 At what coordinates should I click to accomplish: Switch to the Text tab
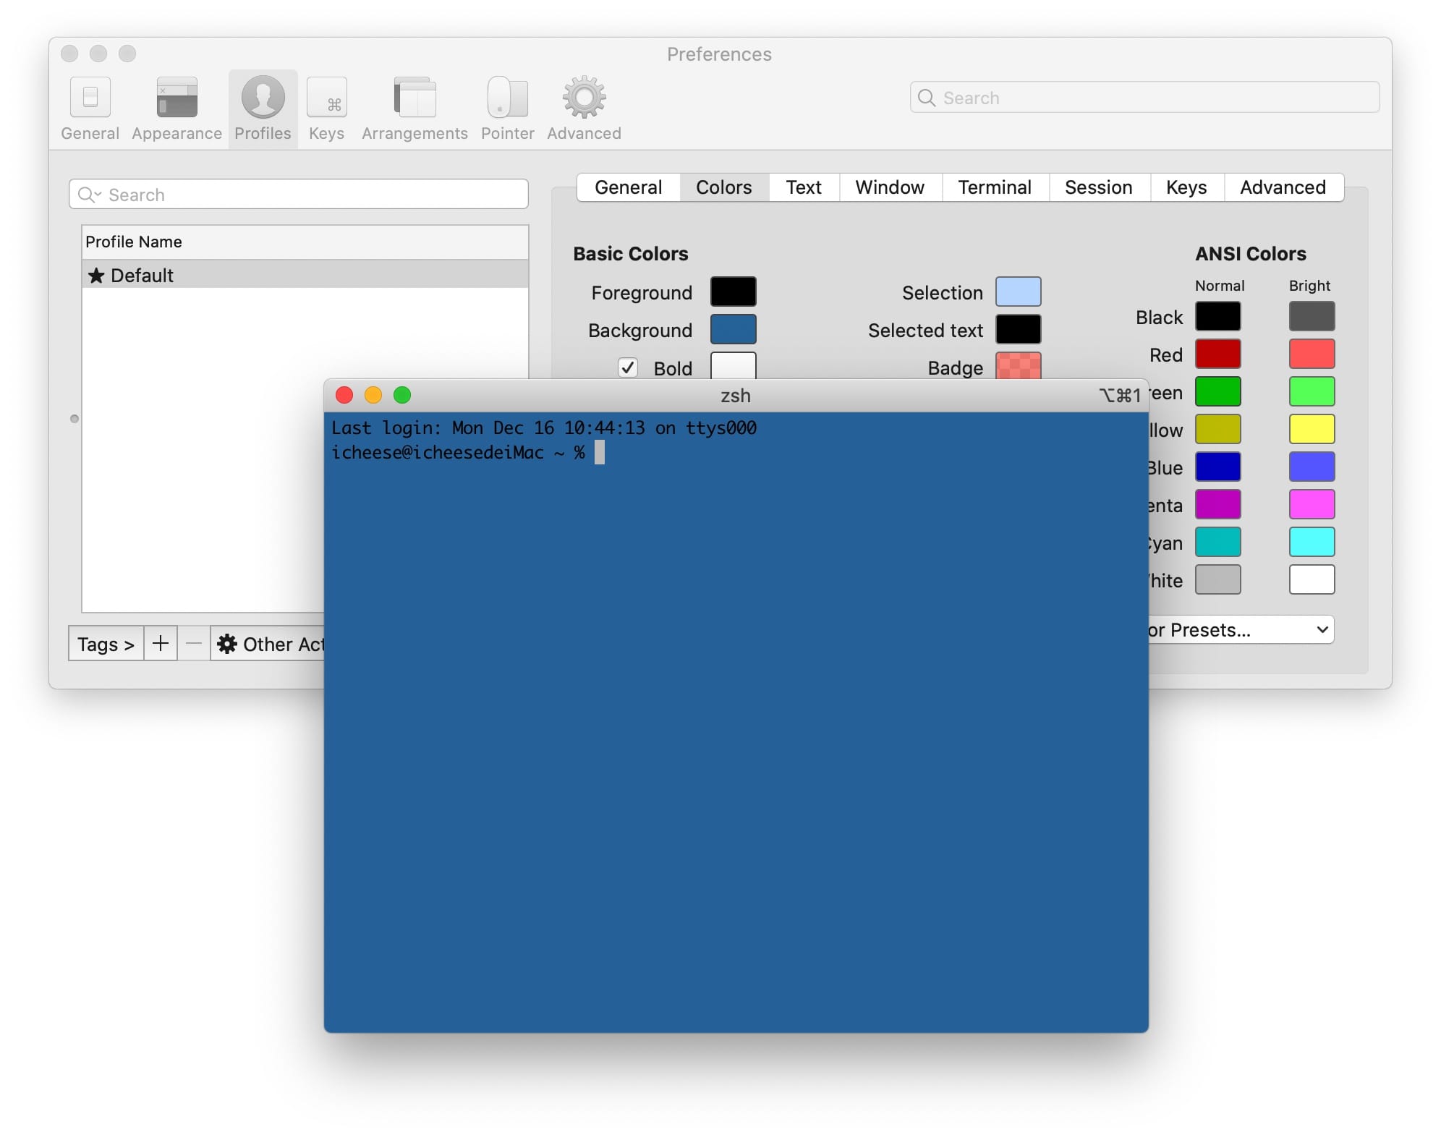[x=803, y=187]
